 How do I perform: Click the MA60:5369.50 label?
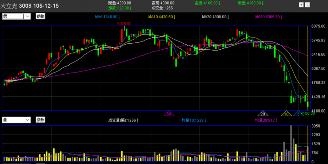click(x=269, y=17)
